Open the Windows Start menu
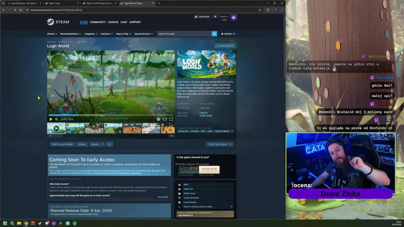The image size is (404, 227). pyautogui.click(x=5, y=223)
